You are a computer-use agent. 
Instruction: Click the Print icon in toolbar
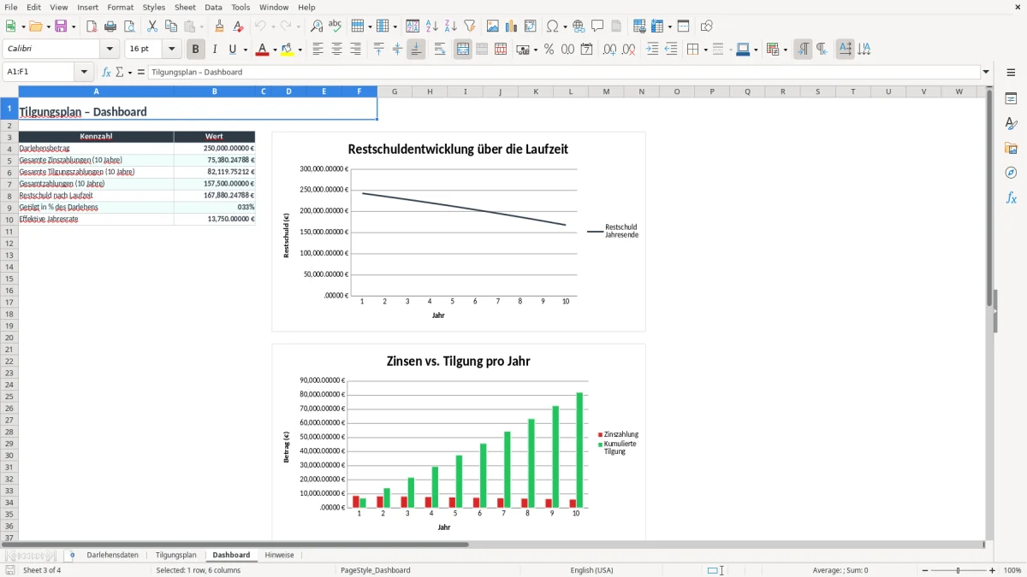(x=110, y=26)
